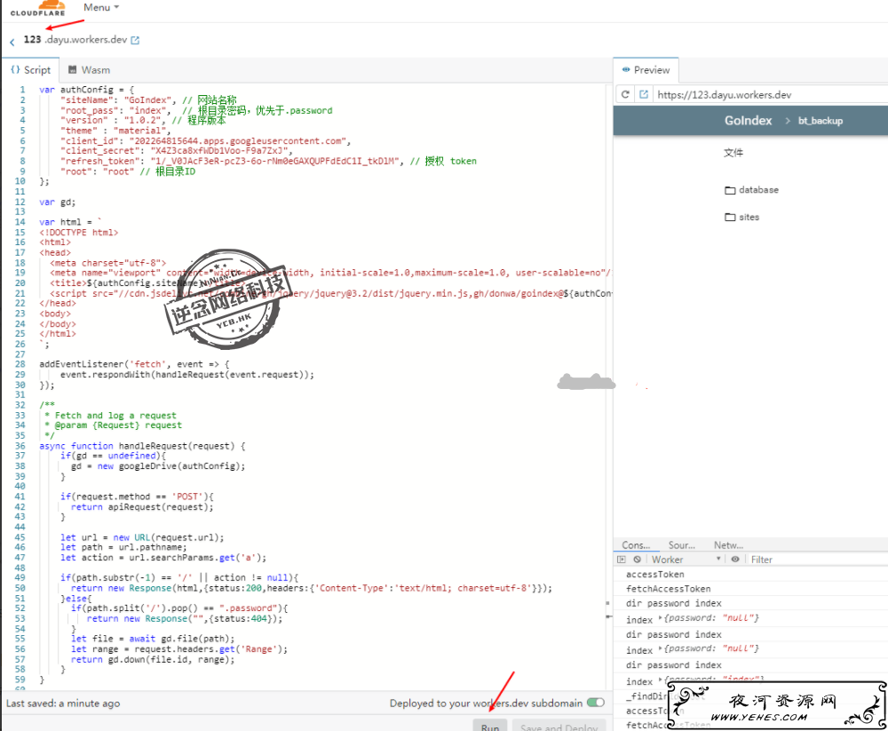Reload the preview pane

[x=625, y=95]
